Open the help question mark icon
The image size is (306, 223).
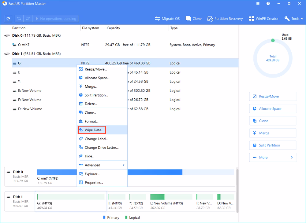pyautogui.click(x=268, y=3)
